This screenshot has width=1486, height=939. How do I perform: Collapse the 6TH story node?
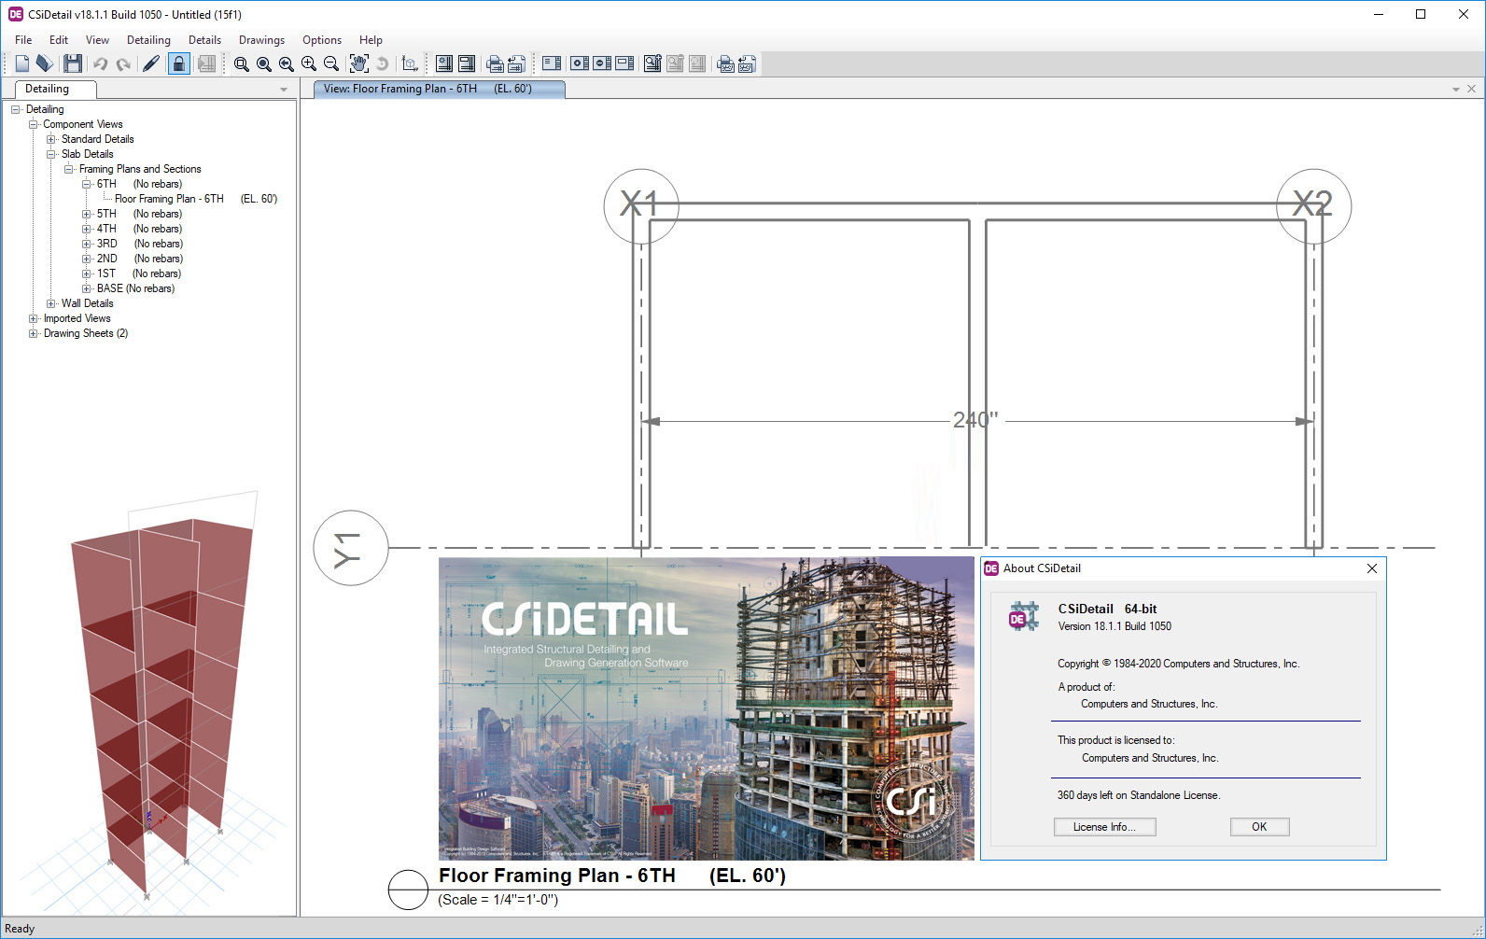tap(87, 184)
